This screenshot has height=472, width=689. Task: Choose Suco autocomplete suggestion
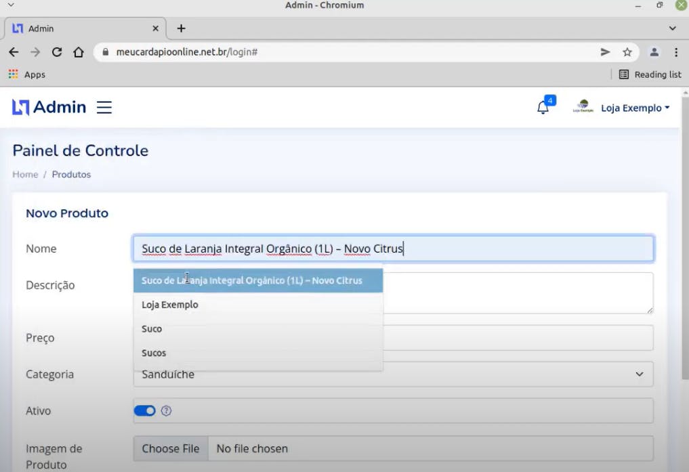click(x=258, y=329)
